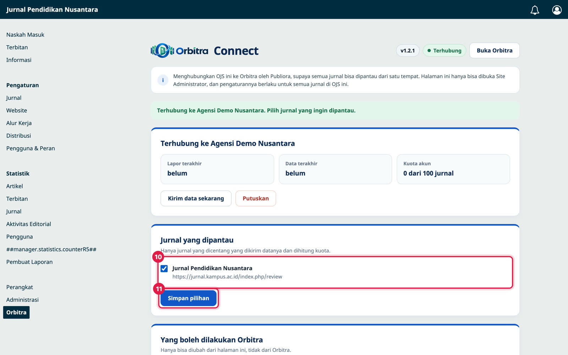Open Perangkat in sidebar
The image size is (568, 355).
point(20,287)
